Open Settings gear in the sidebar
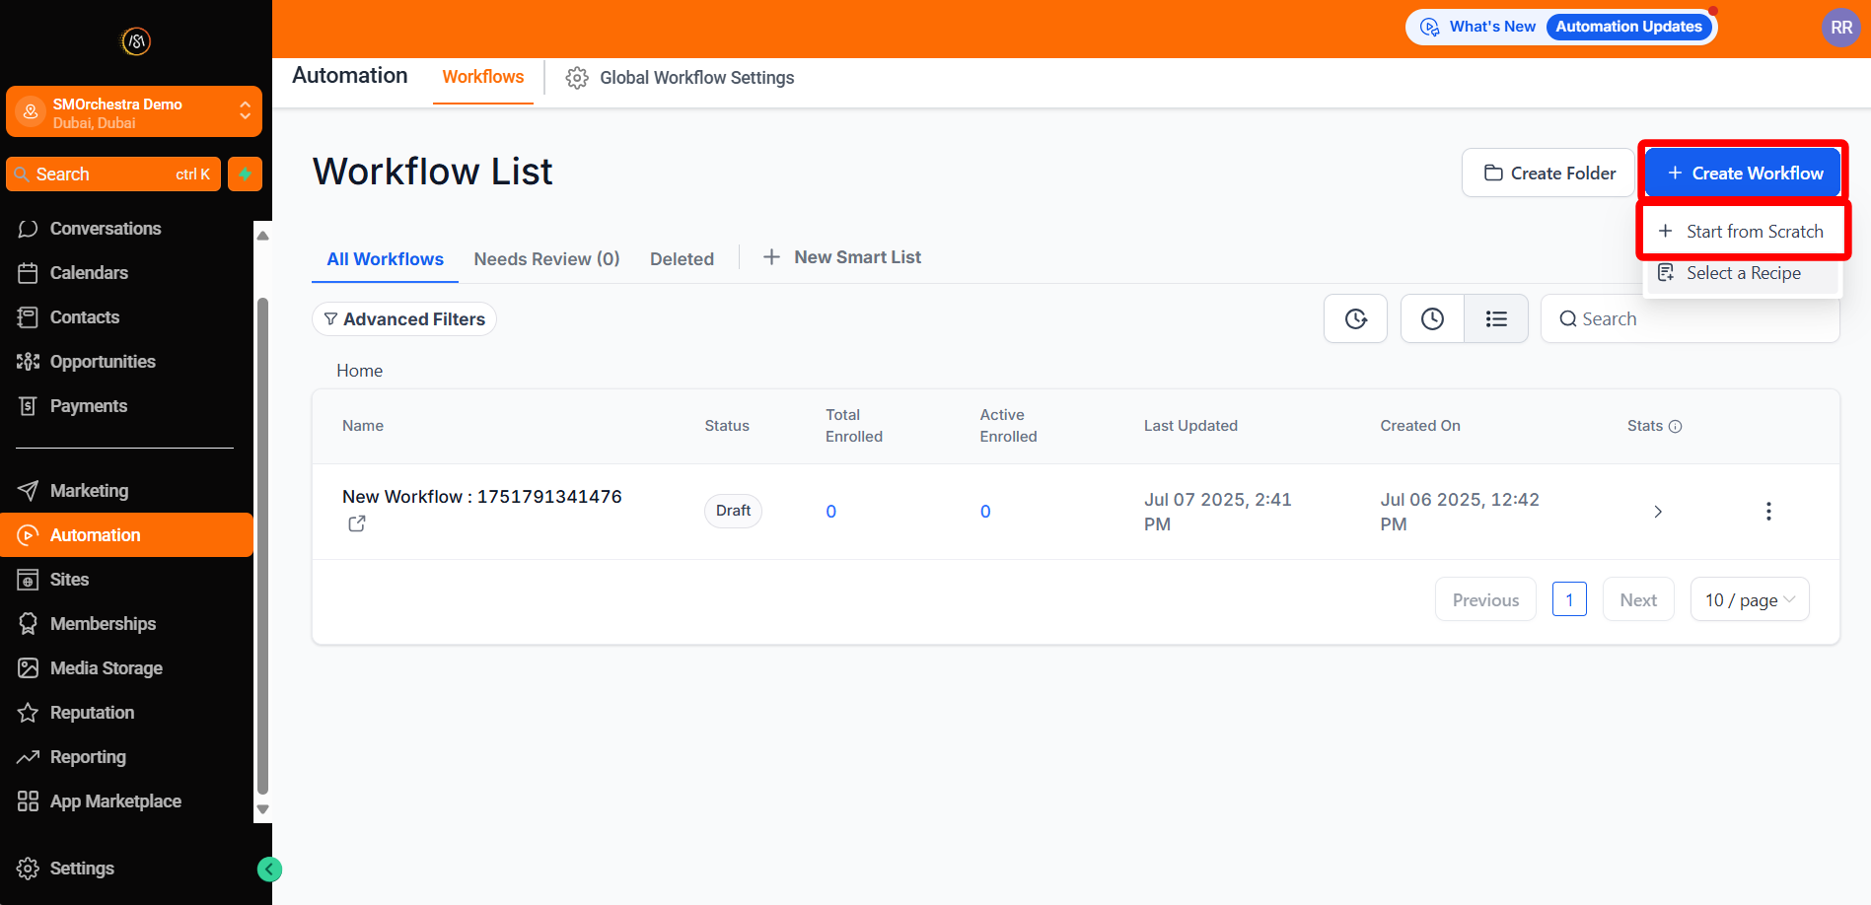1871x905 pixels. tap(28, 869)
